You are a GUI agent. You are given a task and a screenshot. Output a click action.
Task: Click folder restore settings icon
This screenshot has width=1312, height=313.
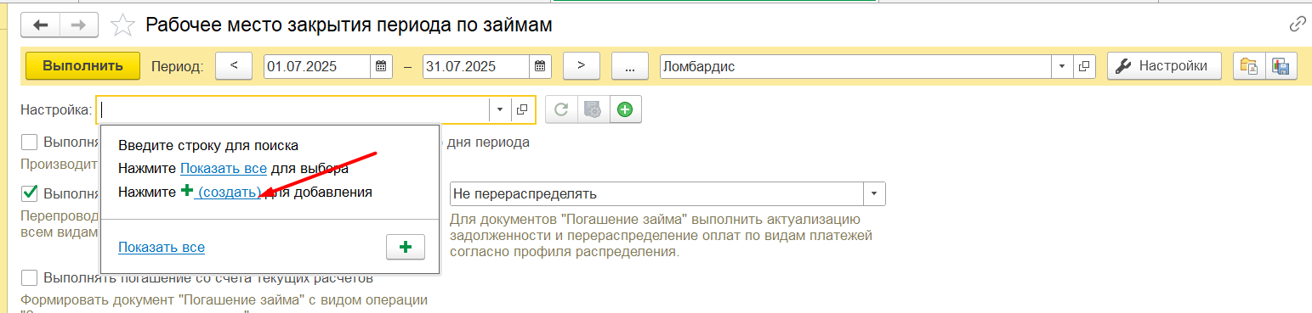tap(1249, 66)
